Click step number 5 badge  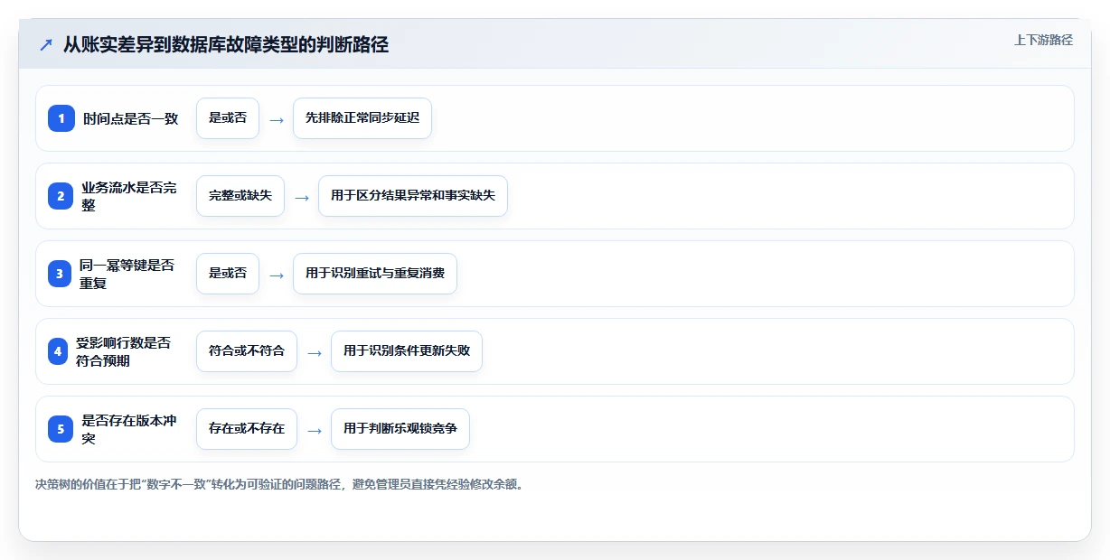point(61,429)
